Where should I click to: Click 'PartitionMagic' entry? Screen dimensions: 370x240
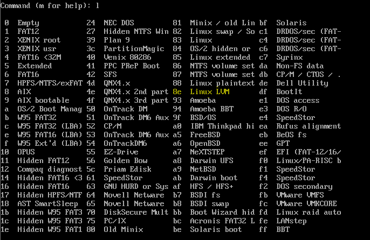click(134, 49)
